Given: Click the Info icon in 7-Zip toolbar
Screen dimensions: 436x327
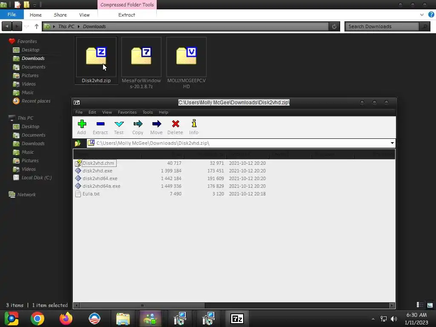Looking at the screenshot, I should [194, 123].
